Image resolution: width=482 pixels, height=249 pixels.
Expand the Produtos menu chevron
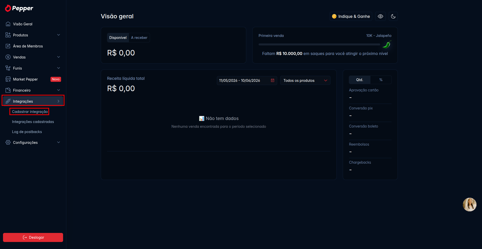pyautogui.click(x=59, y=35)
